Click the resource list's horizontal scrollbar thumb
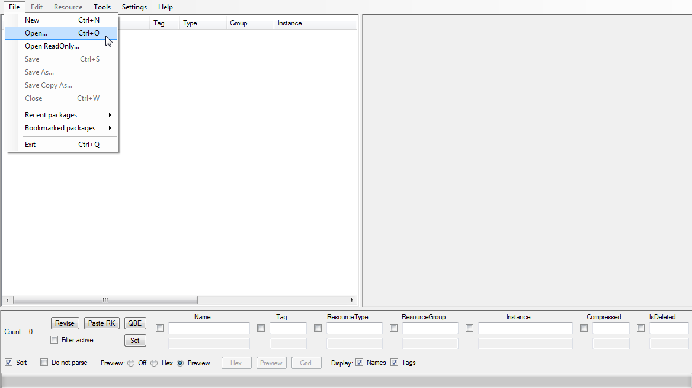Image resolution: width=692 pixels, height=388 pixels. coord(105,300)
